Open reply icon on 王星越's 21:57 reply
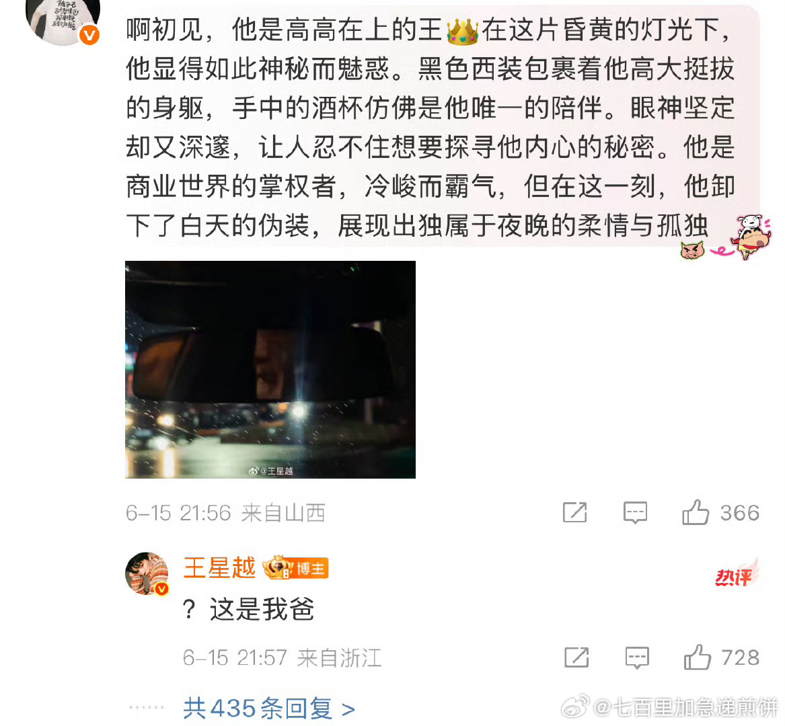This screenshot has height=726, width=785. tap(637, 657)
